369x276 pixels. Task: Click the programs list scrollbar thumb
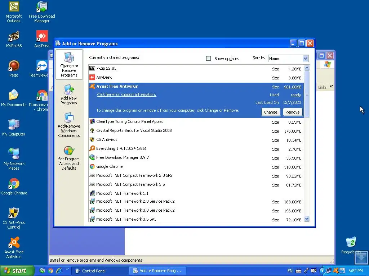pos(307,95)
